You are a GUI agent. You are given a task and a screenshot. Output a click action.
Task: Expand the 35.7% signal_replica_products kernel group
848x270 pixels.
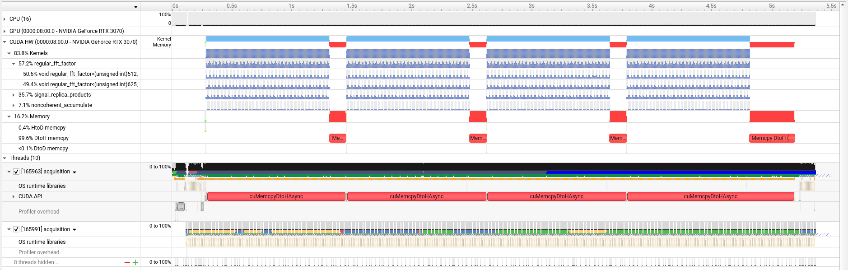tap(14, 95)
